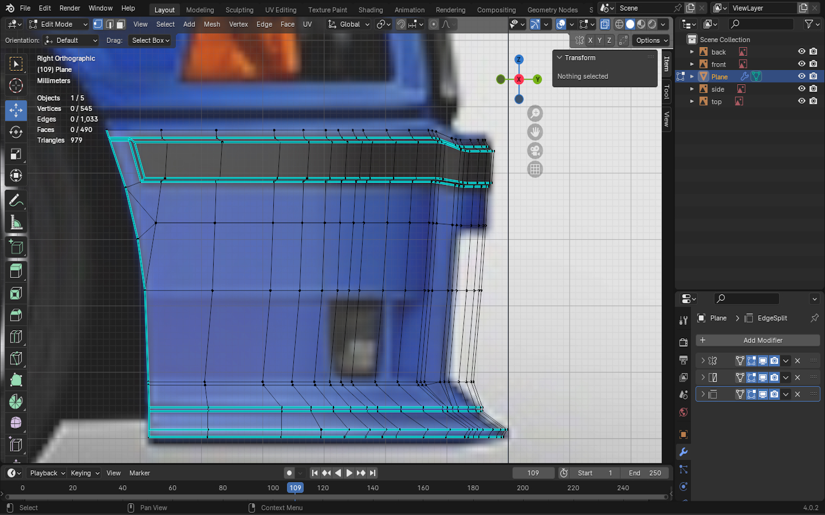Activate the Rotate tool

[16, 132]
